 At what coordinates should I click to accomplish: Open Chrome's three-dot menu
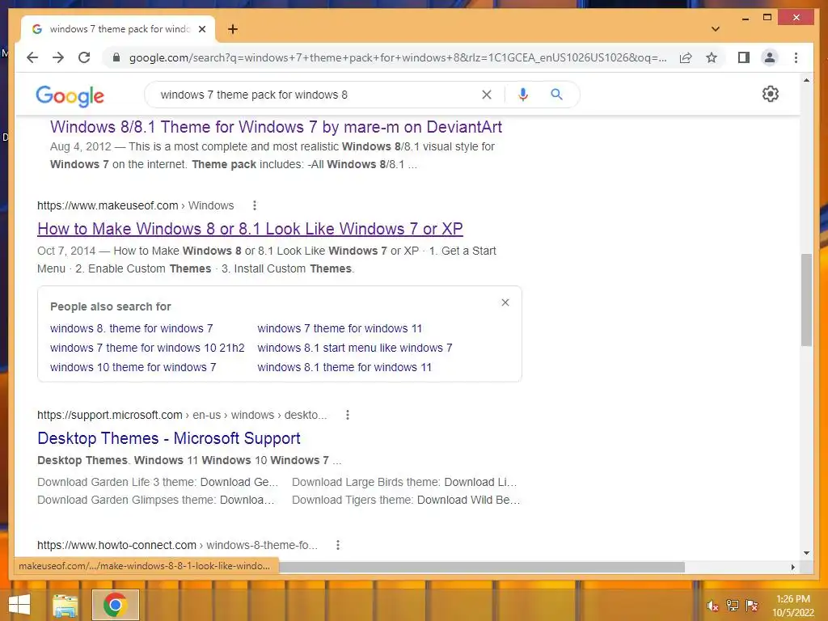tap(796, 57)
